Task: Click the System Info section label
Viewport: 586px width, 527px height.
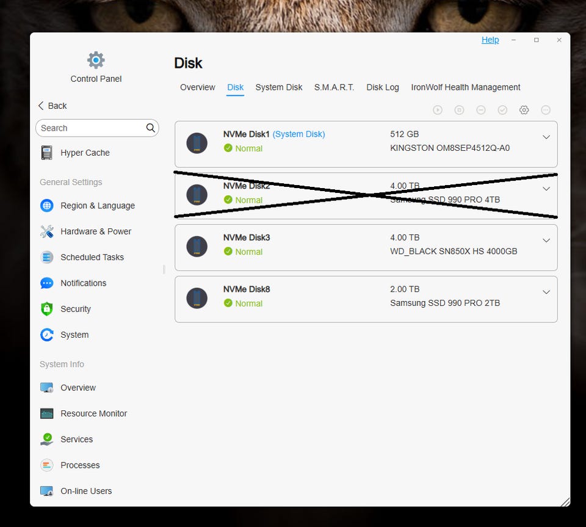Action: point(62,364)
